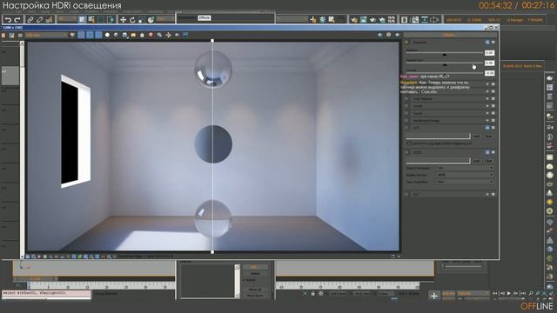Screen dimensions: 557x313
Task: Enable the Color Balance checkbox
Action: point(406,98)
